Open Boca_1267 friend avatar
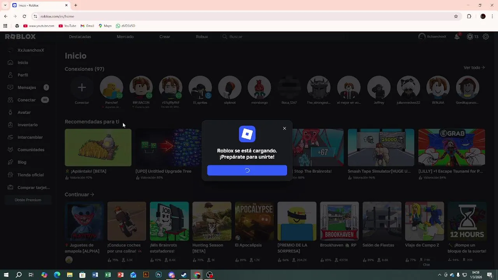The height and width of the screenshot is (280, 498). click(289, 87)
